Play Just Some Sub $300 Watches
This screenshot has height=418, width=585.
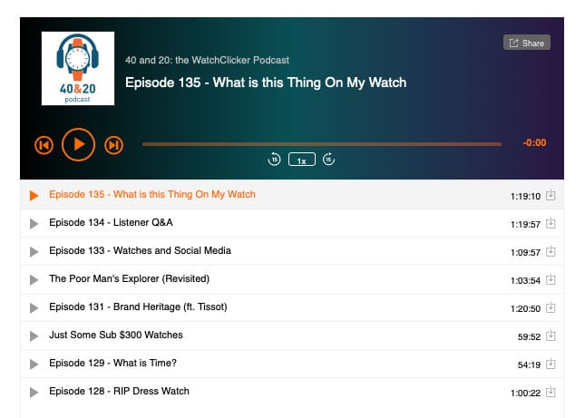point(34,336)
